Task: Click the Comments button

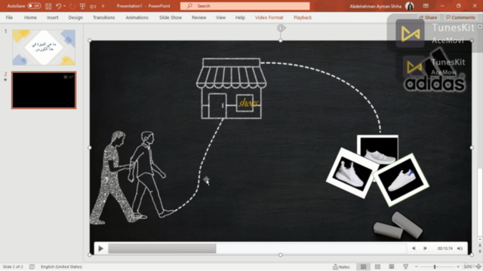Action: tap(460, 17)
